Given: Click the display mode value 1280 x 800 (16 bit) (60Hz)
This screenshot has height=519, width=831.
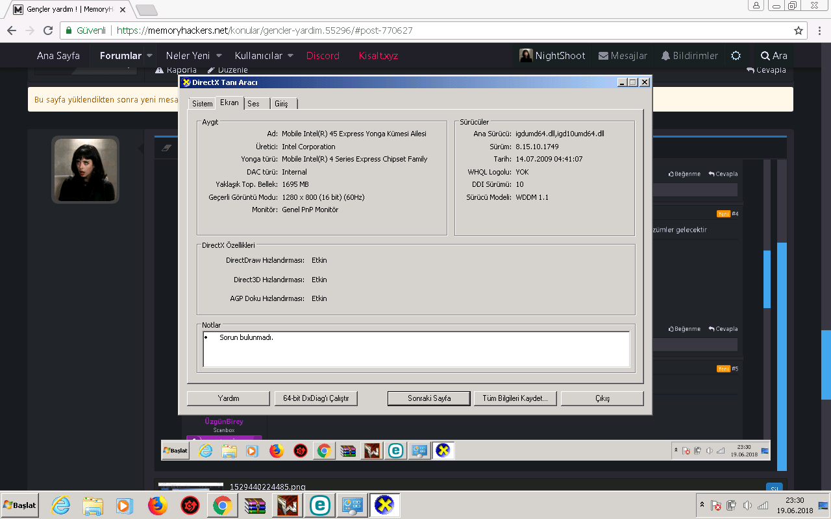Looking at the screenshot, I should (323, 197).
